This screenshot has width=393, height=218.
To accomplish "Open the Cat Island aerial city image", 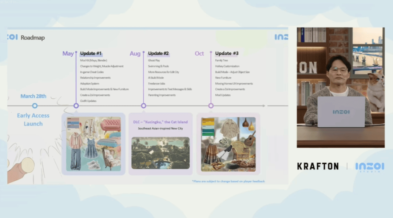I will (x=161, y=153).
